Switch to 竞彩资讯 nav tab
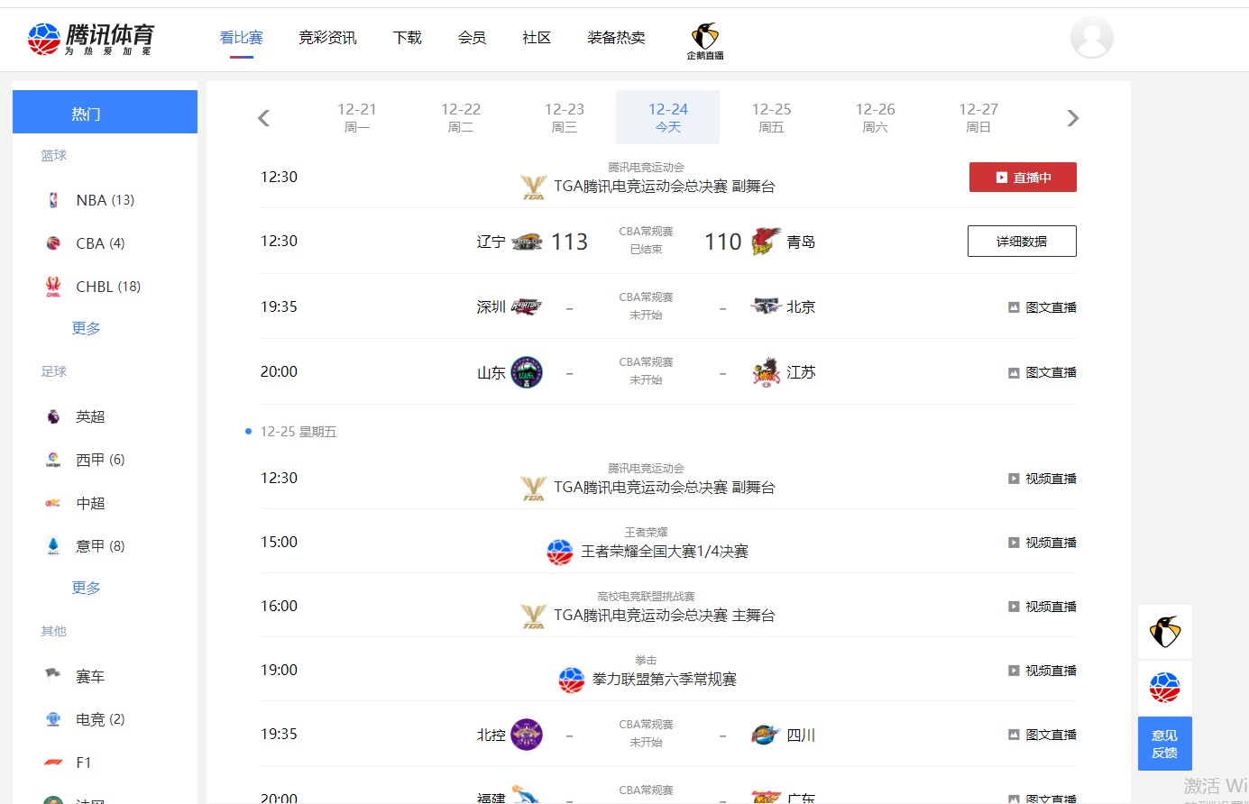Viewport: 1249px width, 804px height. 327,38
